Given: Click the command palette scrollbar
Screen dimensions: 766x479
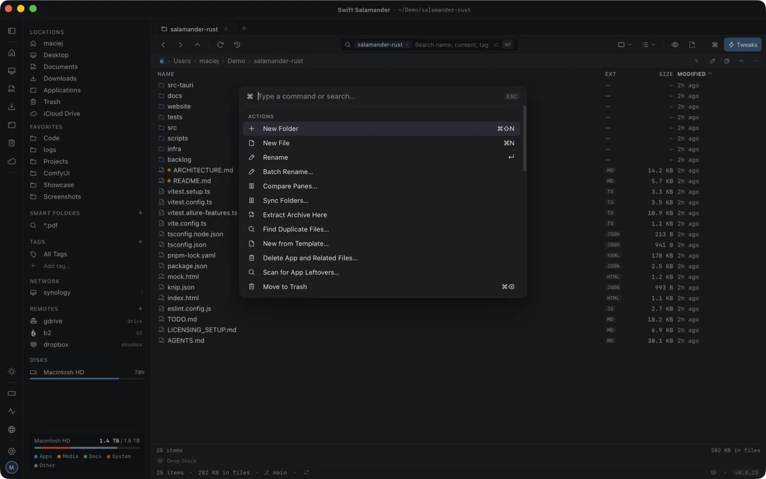Looking at the screenshot, I should click(524, 139).
